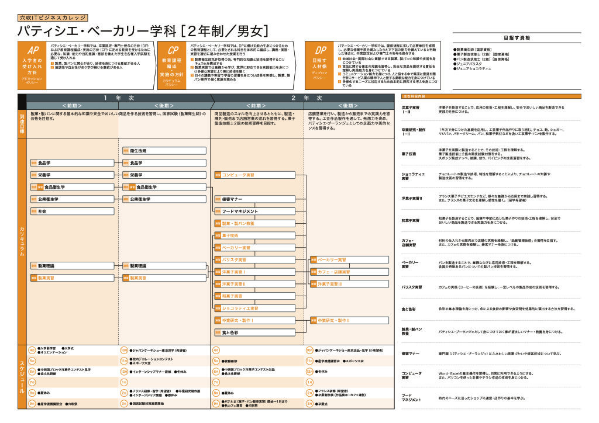
Task: Click フードマネジメント in the subject description list
Action: pyautogui.click(x=411, y=398)
